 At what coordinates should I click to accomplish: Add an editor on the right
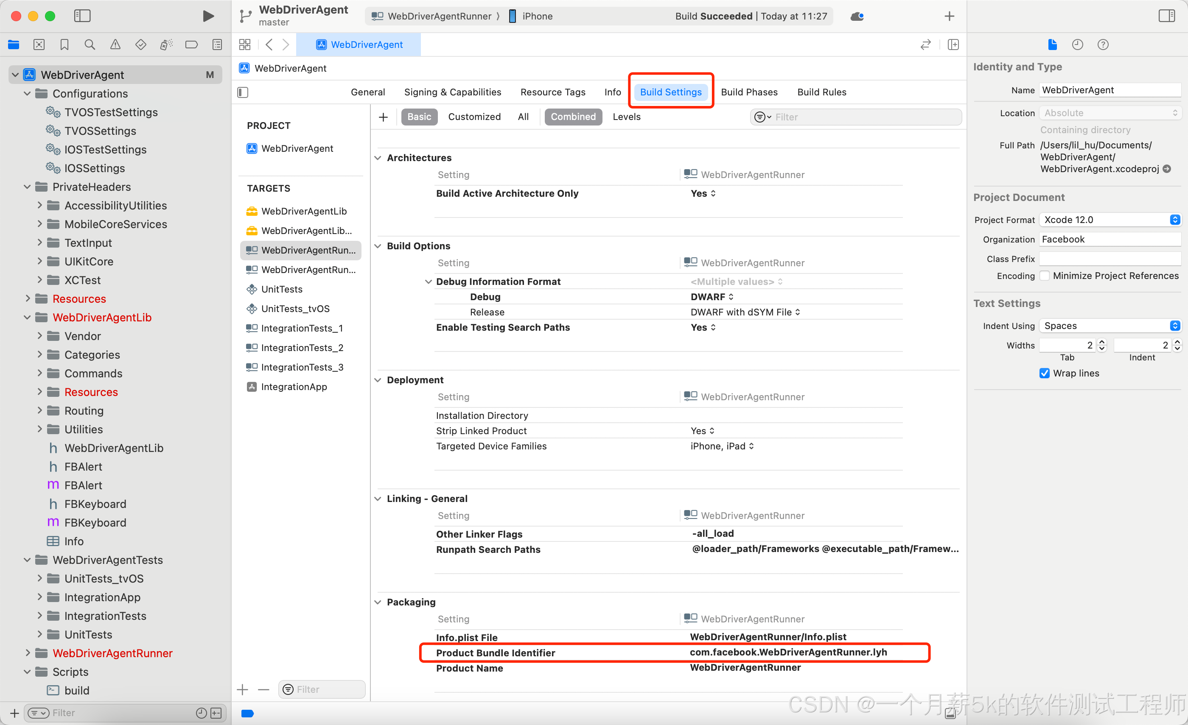click(953, 45)
